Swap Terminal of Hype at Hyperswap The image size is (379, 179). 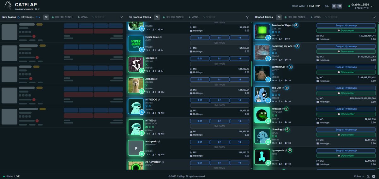coord(346,25)
